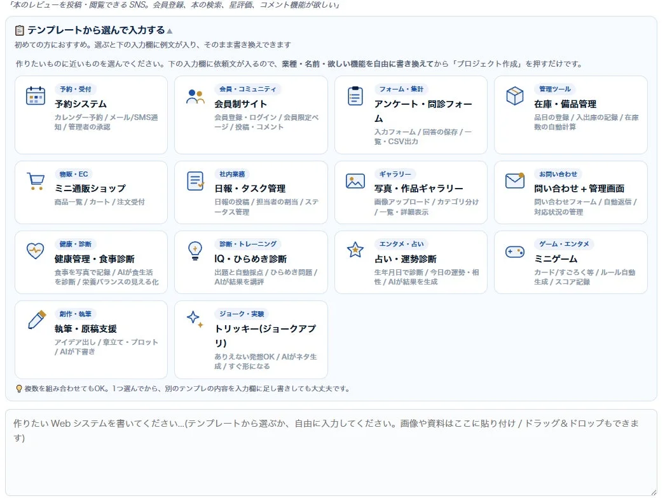Click the star icon for 占い・運勢診断

point(355,250)
